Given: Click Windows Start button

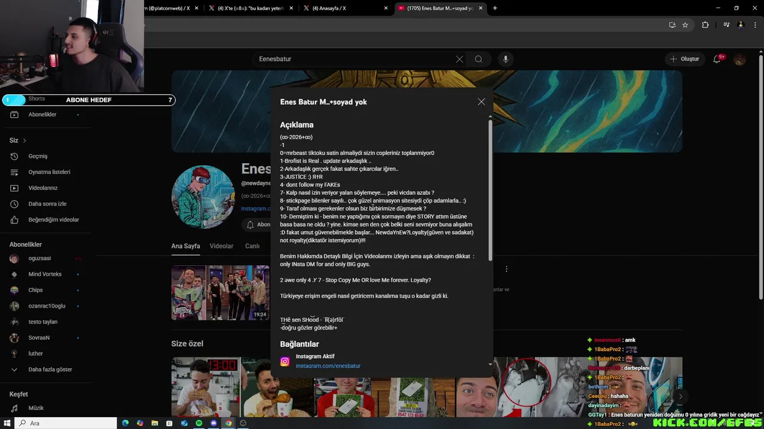Looking at the screenshot, I should click(x=7, y=423).
